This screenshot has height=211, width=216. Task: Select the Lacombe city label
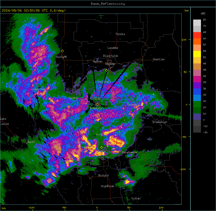[113, 48]
